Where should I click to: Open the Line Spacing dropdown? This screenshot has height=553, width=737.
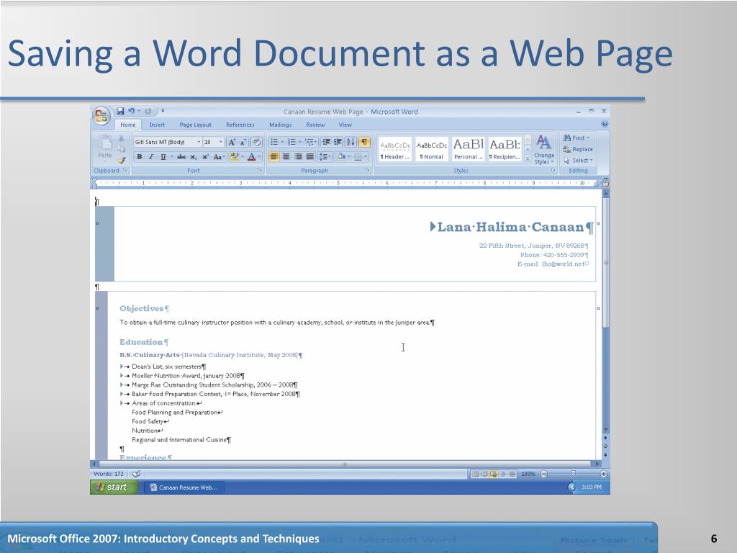pos(325,156)
